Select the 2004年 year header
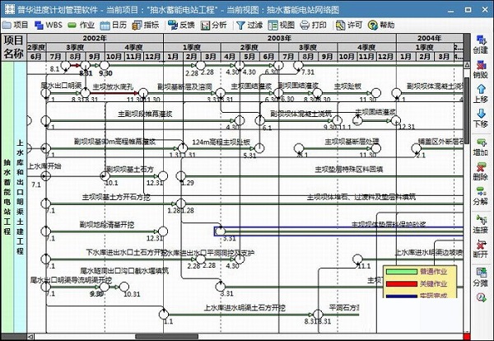 [x=430, y=38]
